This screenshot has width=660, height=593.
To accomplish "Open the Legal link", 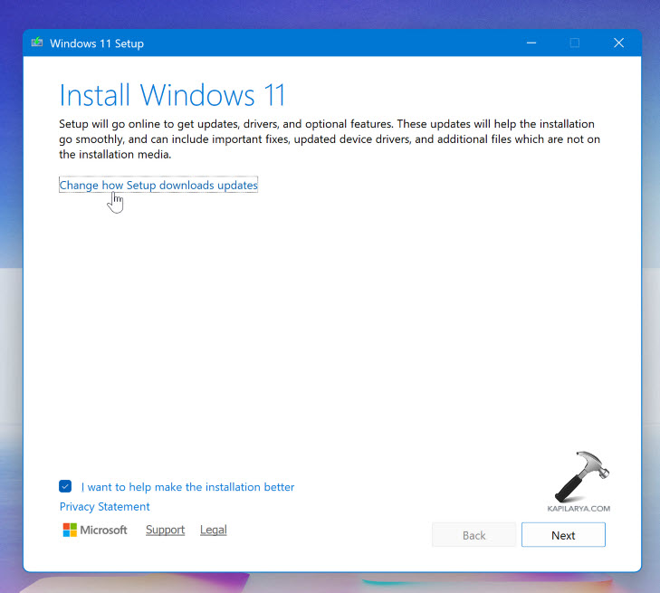I will [214, 530].
